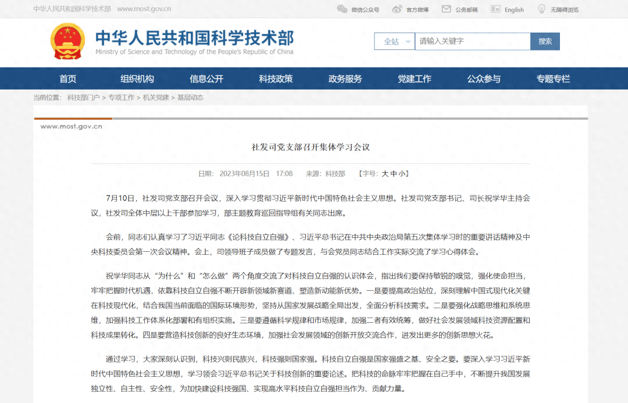Click the 公务邮箱 envelope icon
Image resolution: width=628 pixels, height=403 pixels.
446,9
